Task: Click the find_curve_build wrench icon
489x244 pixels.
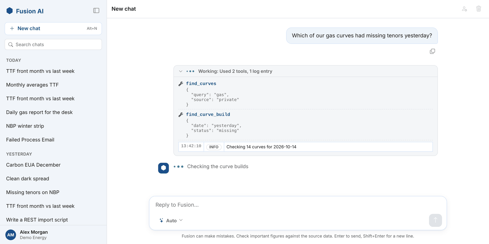Action: 181,114
